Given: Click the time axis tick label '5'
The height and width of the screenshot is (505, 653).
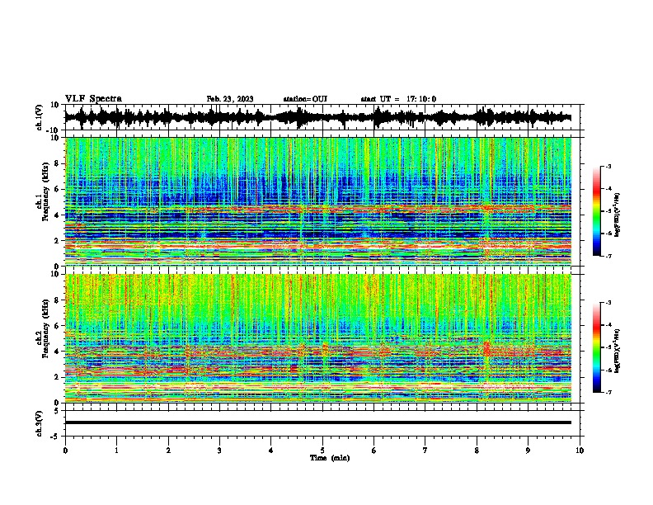Looking at the screenshot, I should coord(322,451).
